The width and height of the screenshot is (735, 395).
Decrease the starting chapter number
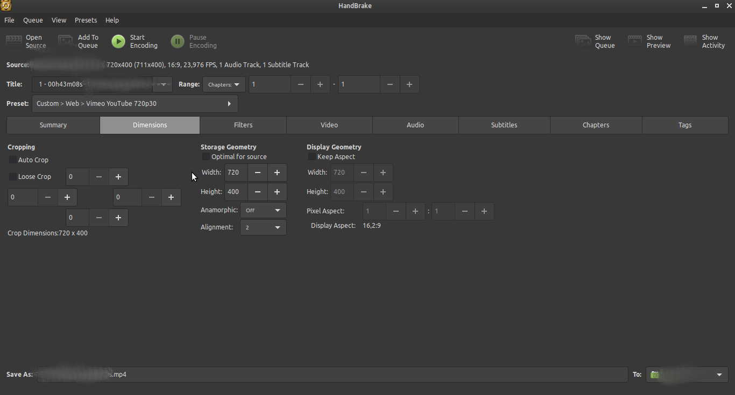coord(301,84)
